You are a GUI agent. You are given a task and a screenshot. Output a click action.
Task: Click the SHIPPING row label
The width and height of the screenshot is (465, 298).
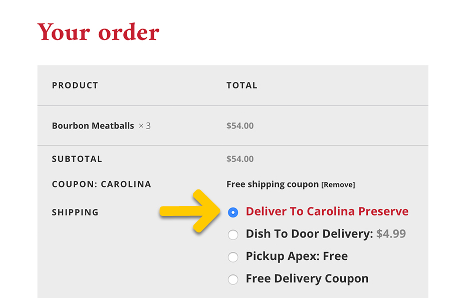[75, 212]
